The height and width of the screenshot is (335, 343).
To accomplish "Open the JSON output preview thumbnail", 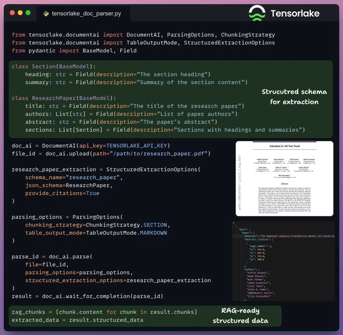I will (283, 261).
